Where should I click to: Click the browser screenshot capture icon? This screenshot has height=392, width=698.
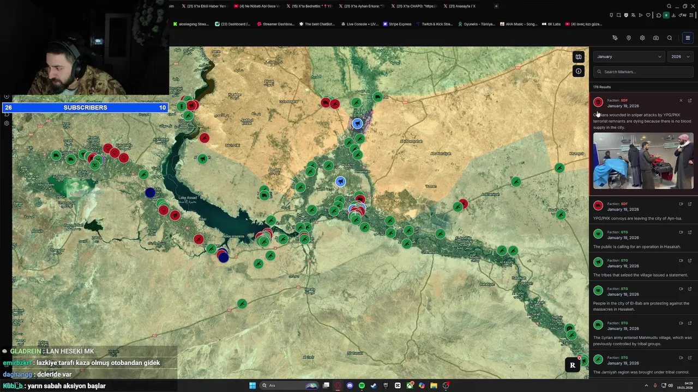(x=619, y=15)
